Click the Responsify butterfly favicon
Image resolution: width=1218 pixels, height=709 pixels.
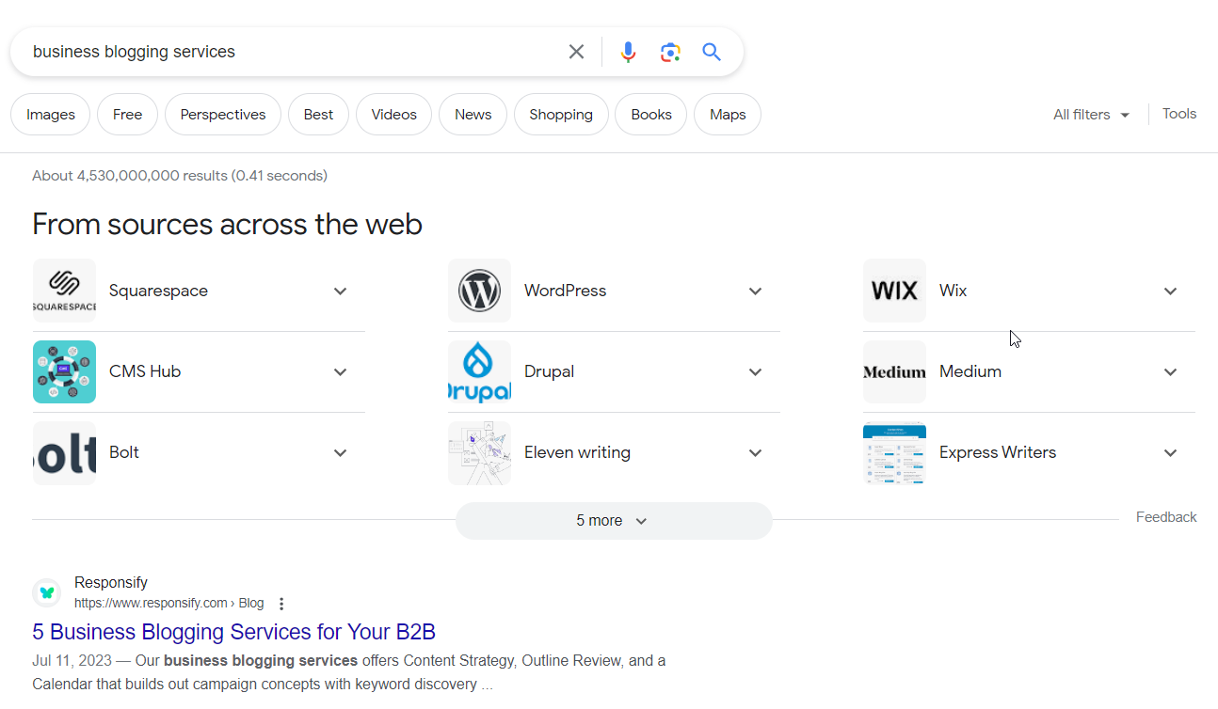pos(46,592)
